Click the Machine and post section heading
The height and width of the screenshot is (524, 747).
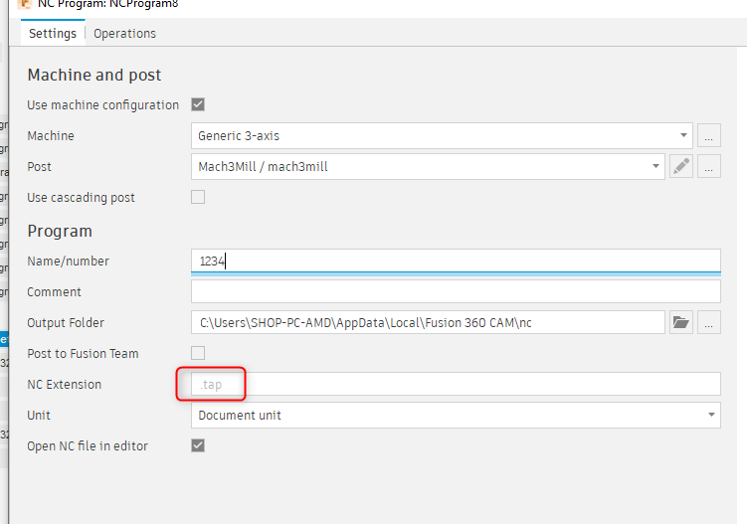[94, 75]
